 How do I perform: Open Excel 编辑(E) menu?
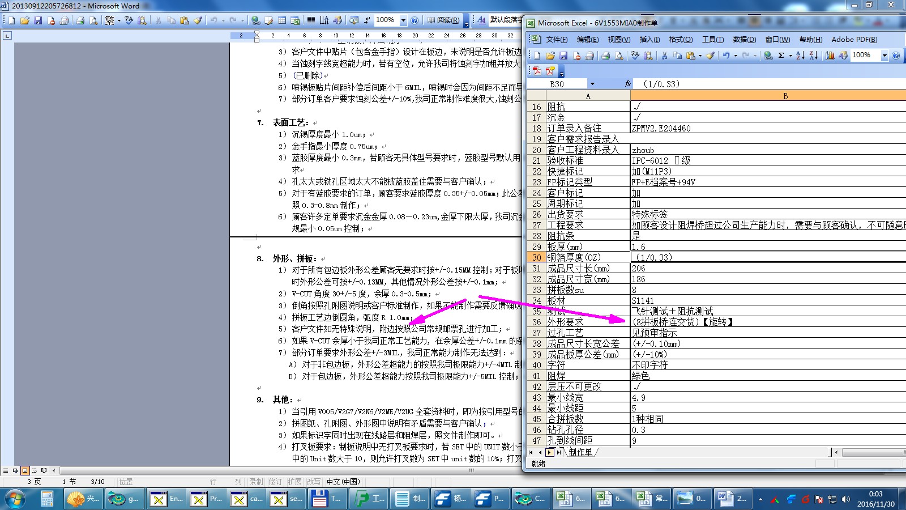588,40
